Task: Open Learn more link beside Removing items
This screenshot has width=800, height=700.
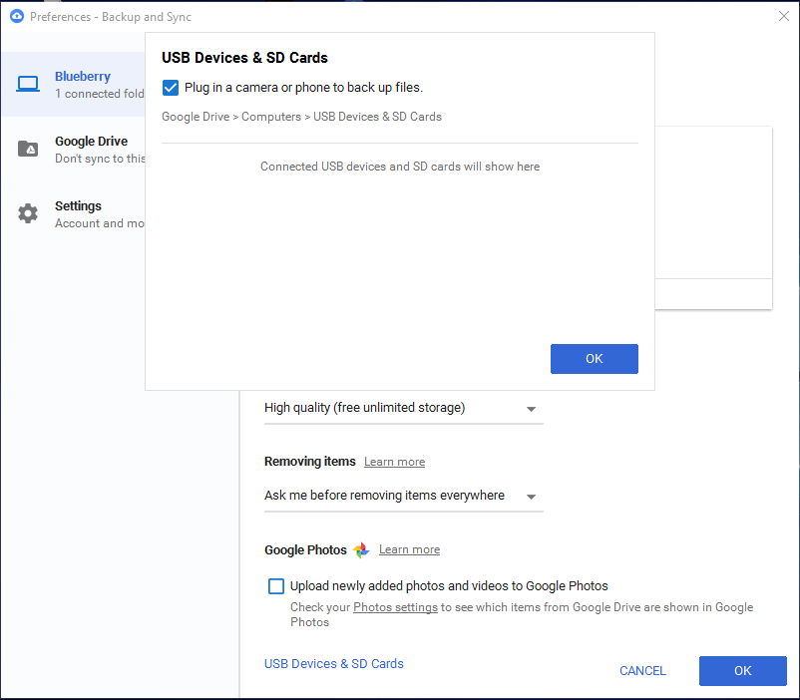Action: click(394, 462)
